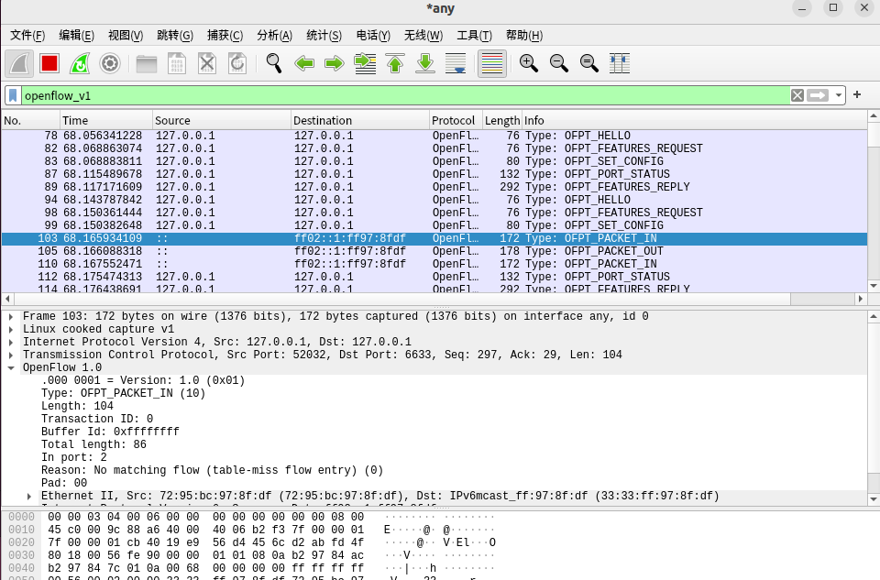Go forward in packet history
The image size is (880, 580).
[x=335, y=63]
